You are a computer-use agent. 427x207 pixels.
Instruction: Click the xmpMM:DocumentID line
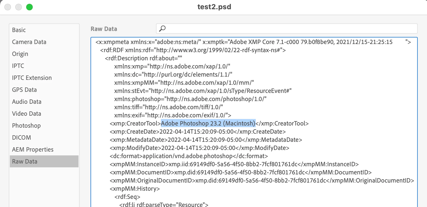[x=241, y=172]
